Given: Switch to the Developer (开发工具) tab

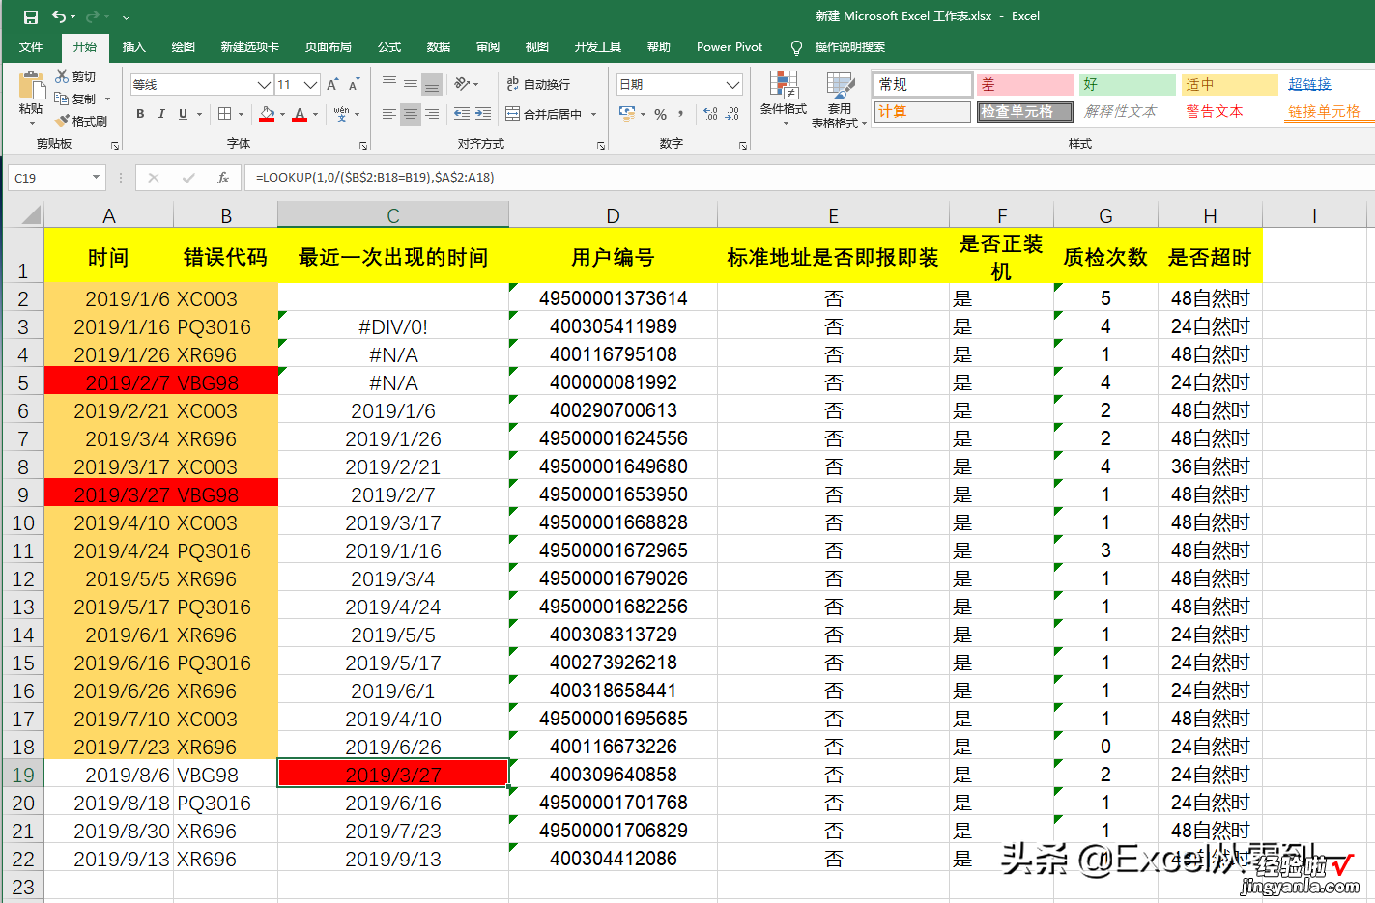Looking at the screenshot, I should click(598, 47).
